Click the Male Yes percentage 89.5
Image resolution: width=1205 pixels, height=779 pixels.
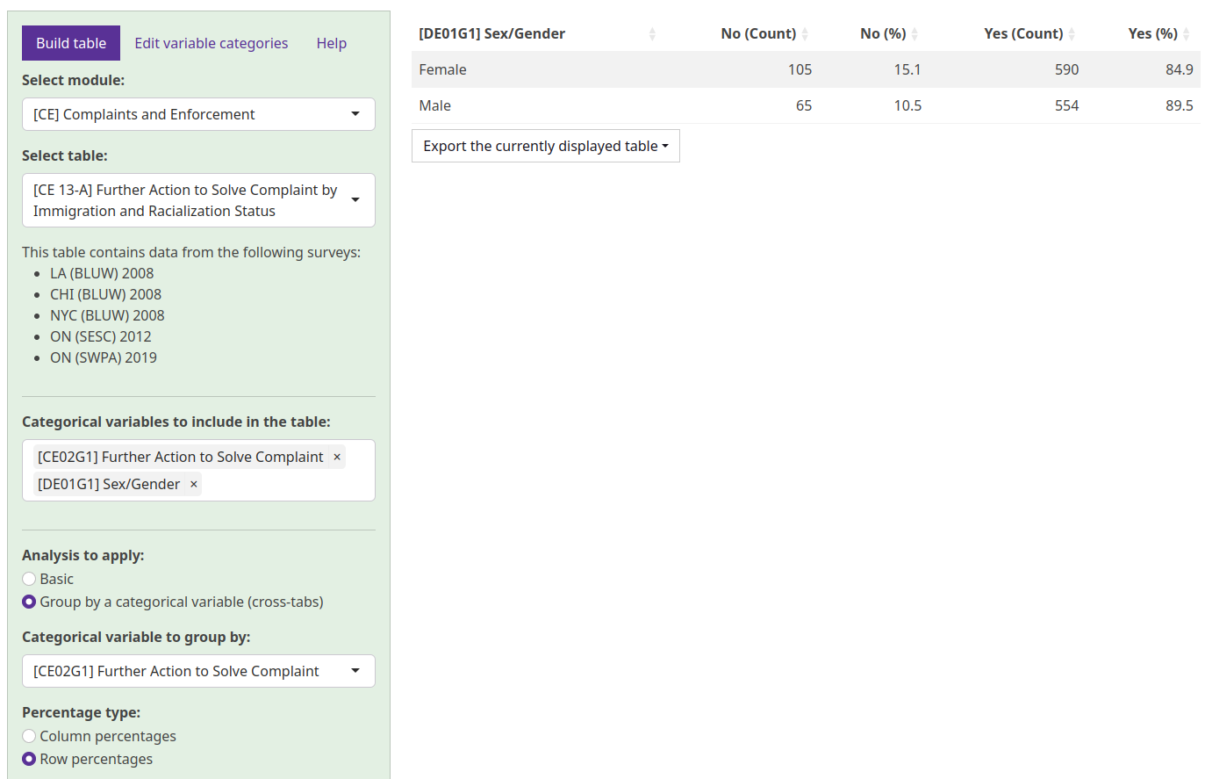[x=1179, y=105]
